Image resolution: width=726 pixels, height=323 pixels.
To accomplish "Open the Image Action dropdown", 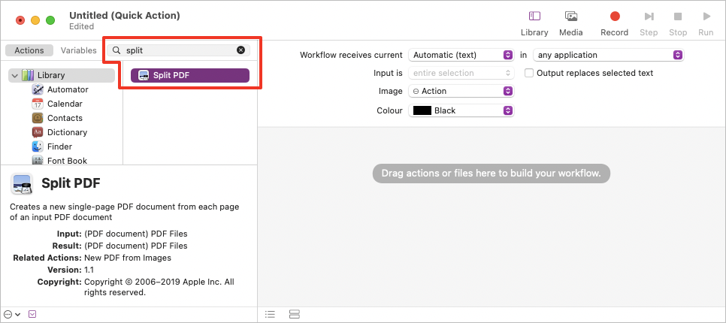I will coord(461,91).
